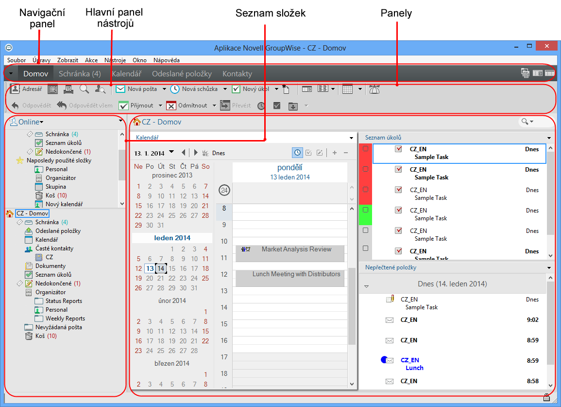Toggle the third CZ_EN Sample Task checkbox
The image size is (561, 407).
(398, 190)
